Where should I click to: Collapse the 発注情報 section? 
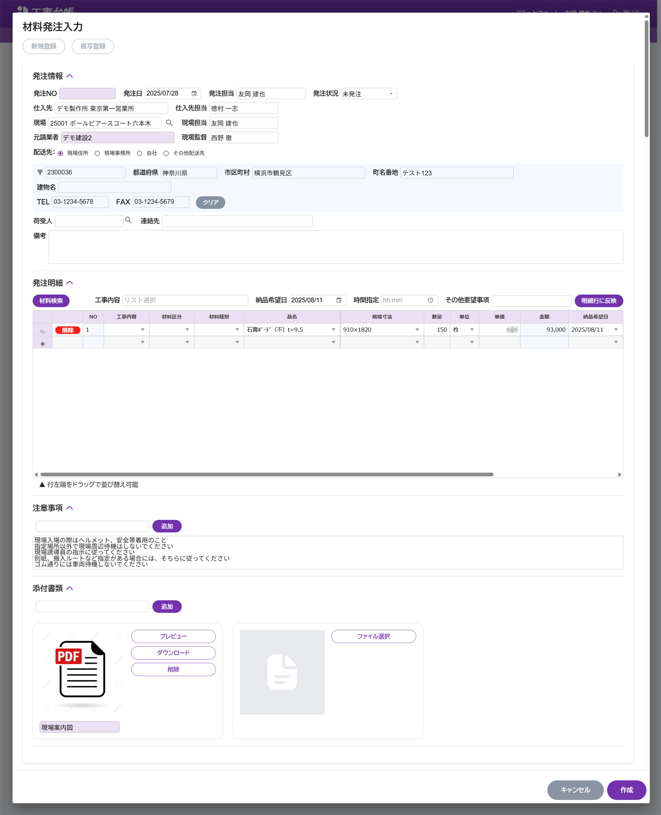pyautogui.click(x=70, y=76)
